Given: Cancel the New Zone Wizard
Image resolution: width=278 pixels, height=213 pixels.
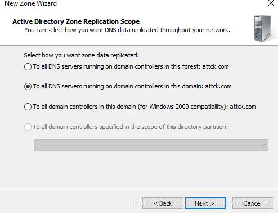Looking at the screenshot, I should [253, 203].
